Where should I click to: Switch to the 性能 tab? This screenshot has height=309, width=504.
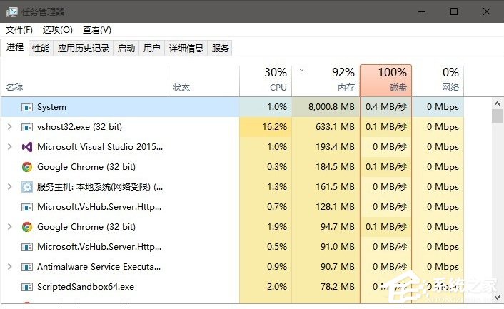click(x=41, y=49)
